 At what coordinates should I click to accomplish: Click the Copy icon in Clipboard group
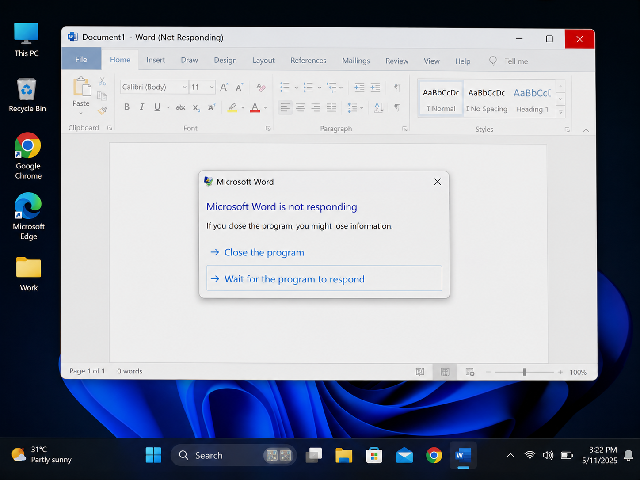(x=102, y=95)
